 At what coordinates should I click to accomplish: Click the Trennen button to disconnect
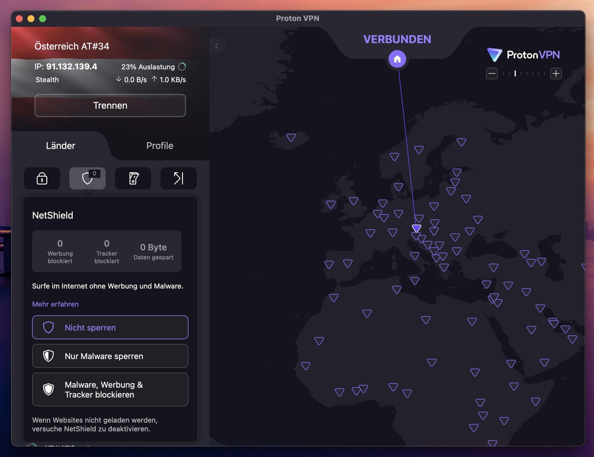[x=110, y=106]
